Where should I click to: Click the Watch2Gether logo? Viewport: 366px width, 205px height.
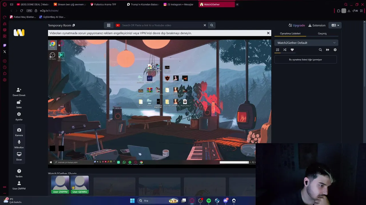click(19, 33)
